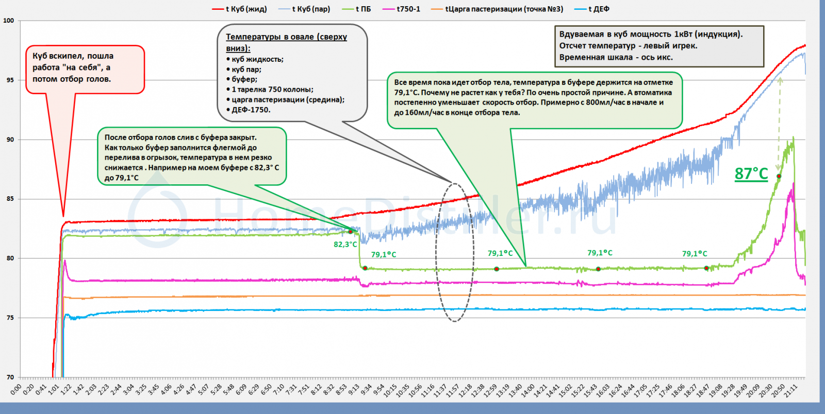825x414 pixels.
Task: Select the green 't ПБ' legend entry
Action: (356, 9)
